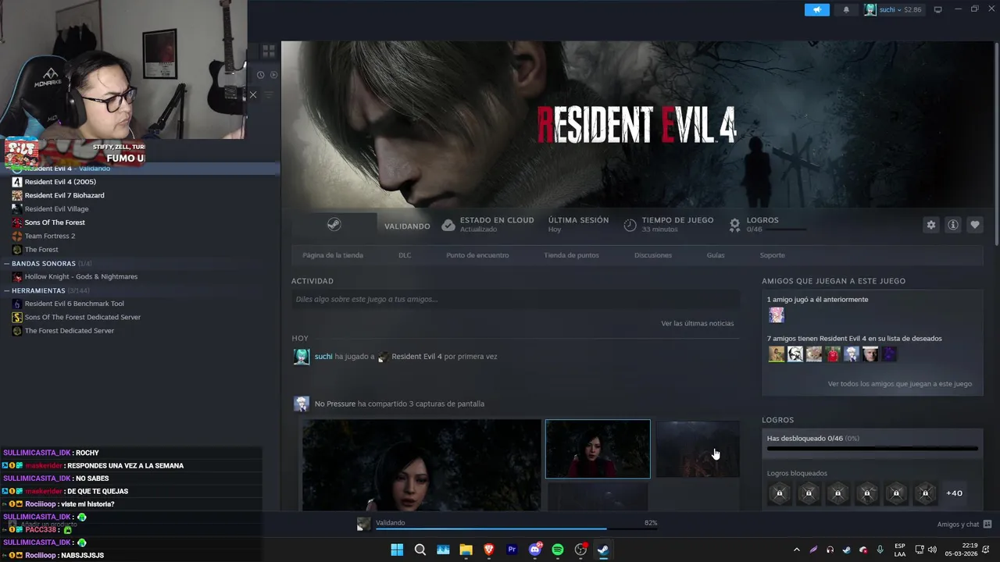Switch to Big Picture mode monitor icon

[938, 9]
